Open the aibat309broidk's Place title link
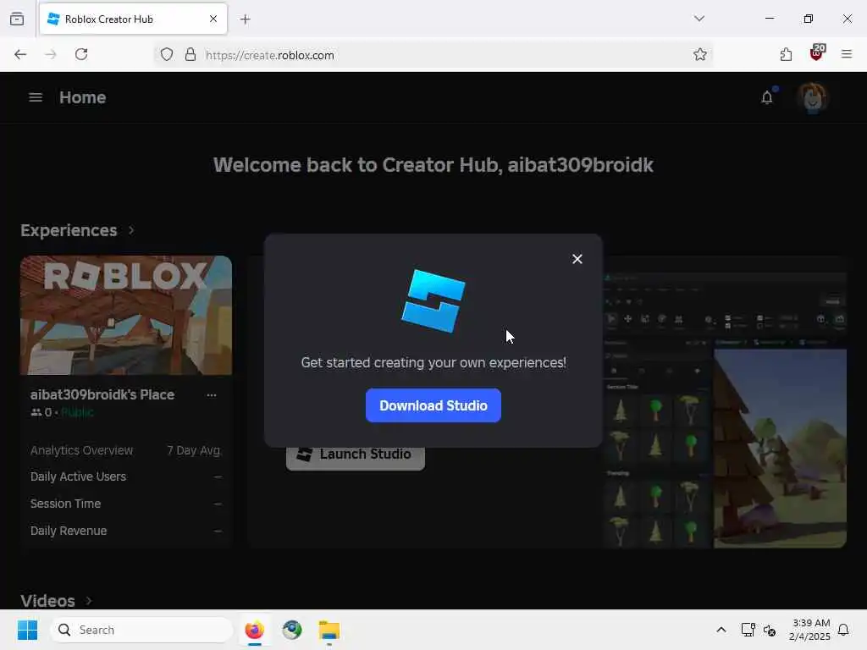Viewport: 867px width, 650px height. (102, 394)
